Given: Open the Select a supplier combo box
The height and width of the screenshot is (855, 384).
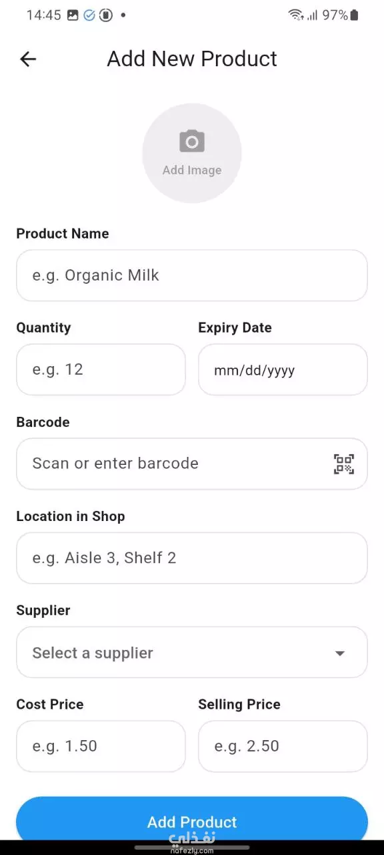Looking at the screenshot, I should point(192,653).
